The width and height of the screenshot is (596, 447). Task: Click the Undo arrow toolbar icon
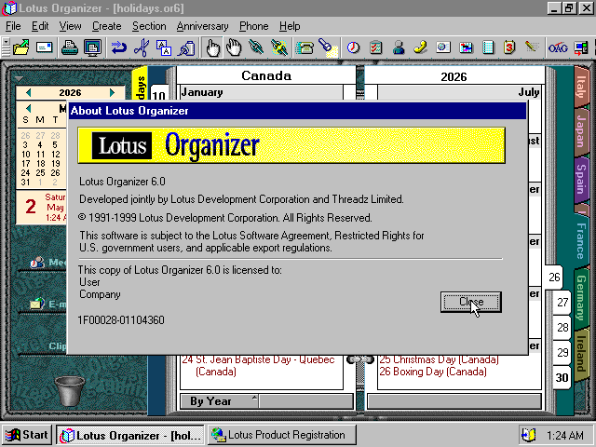point(118,47)
